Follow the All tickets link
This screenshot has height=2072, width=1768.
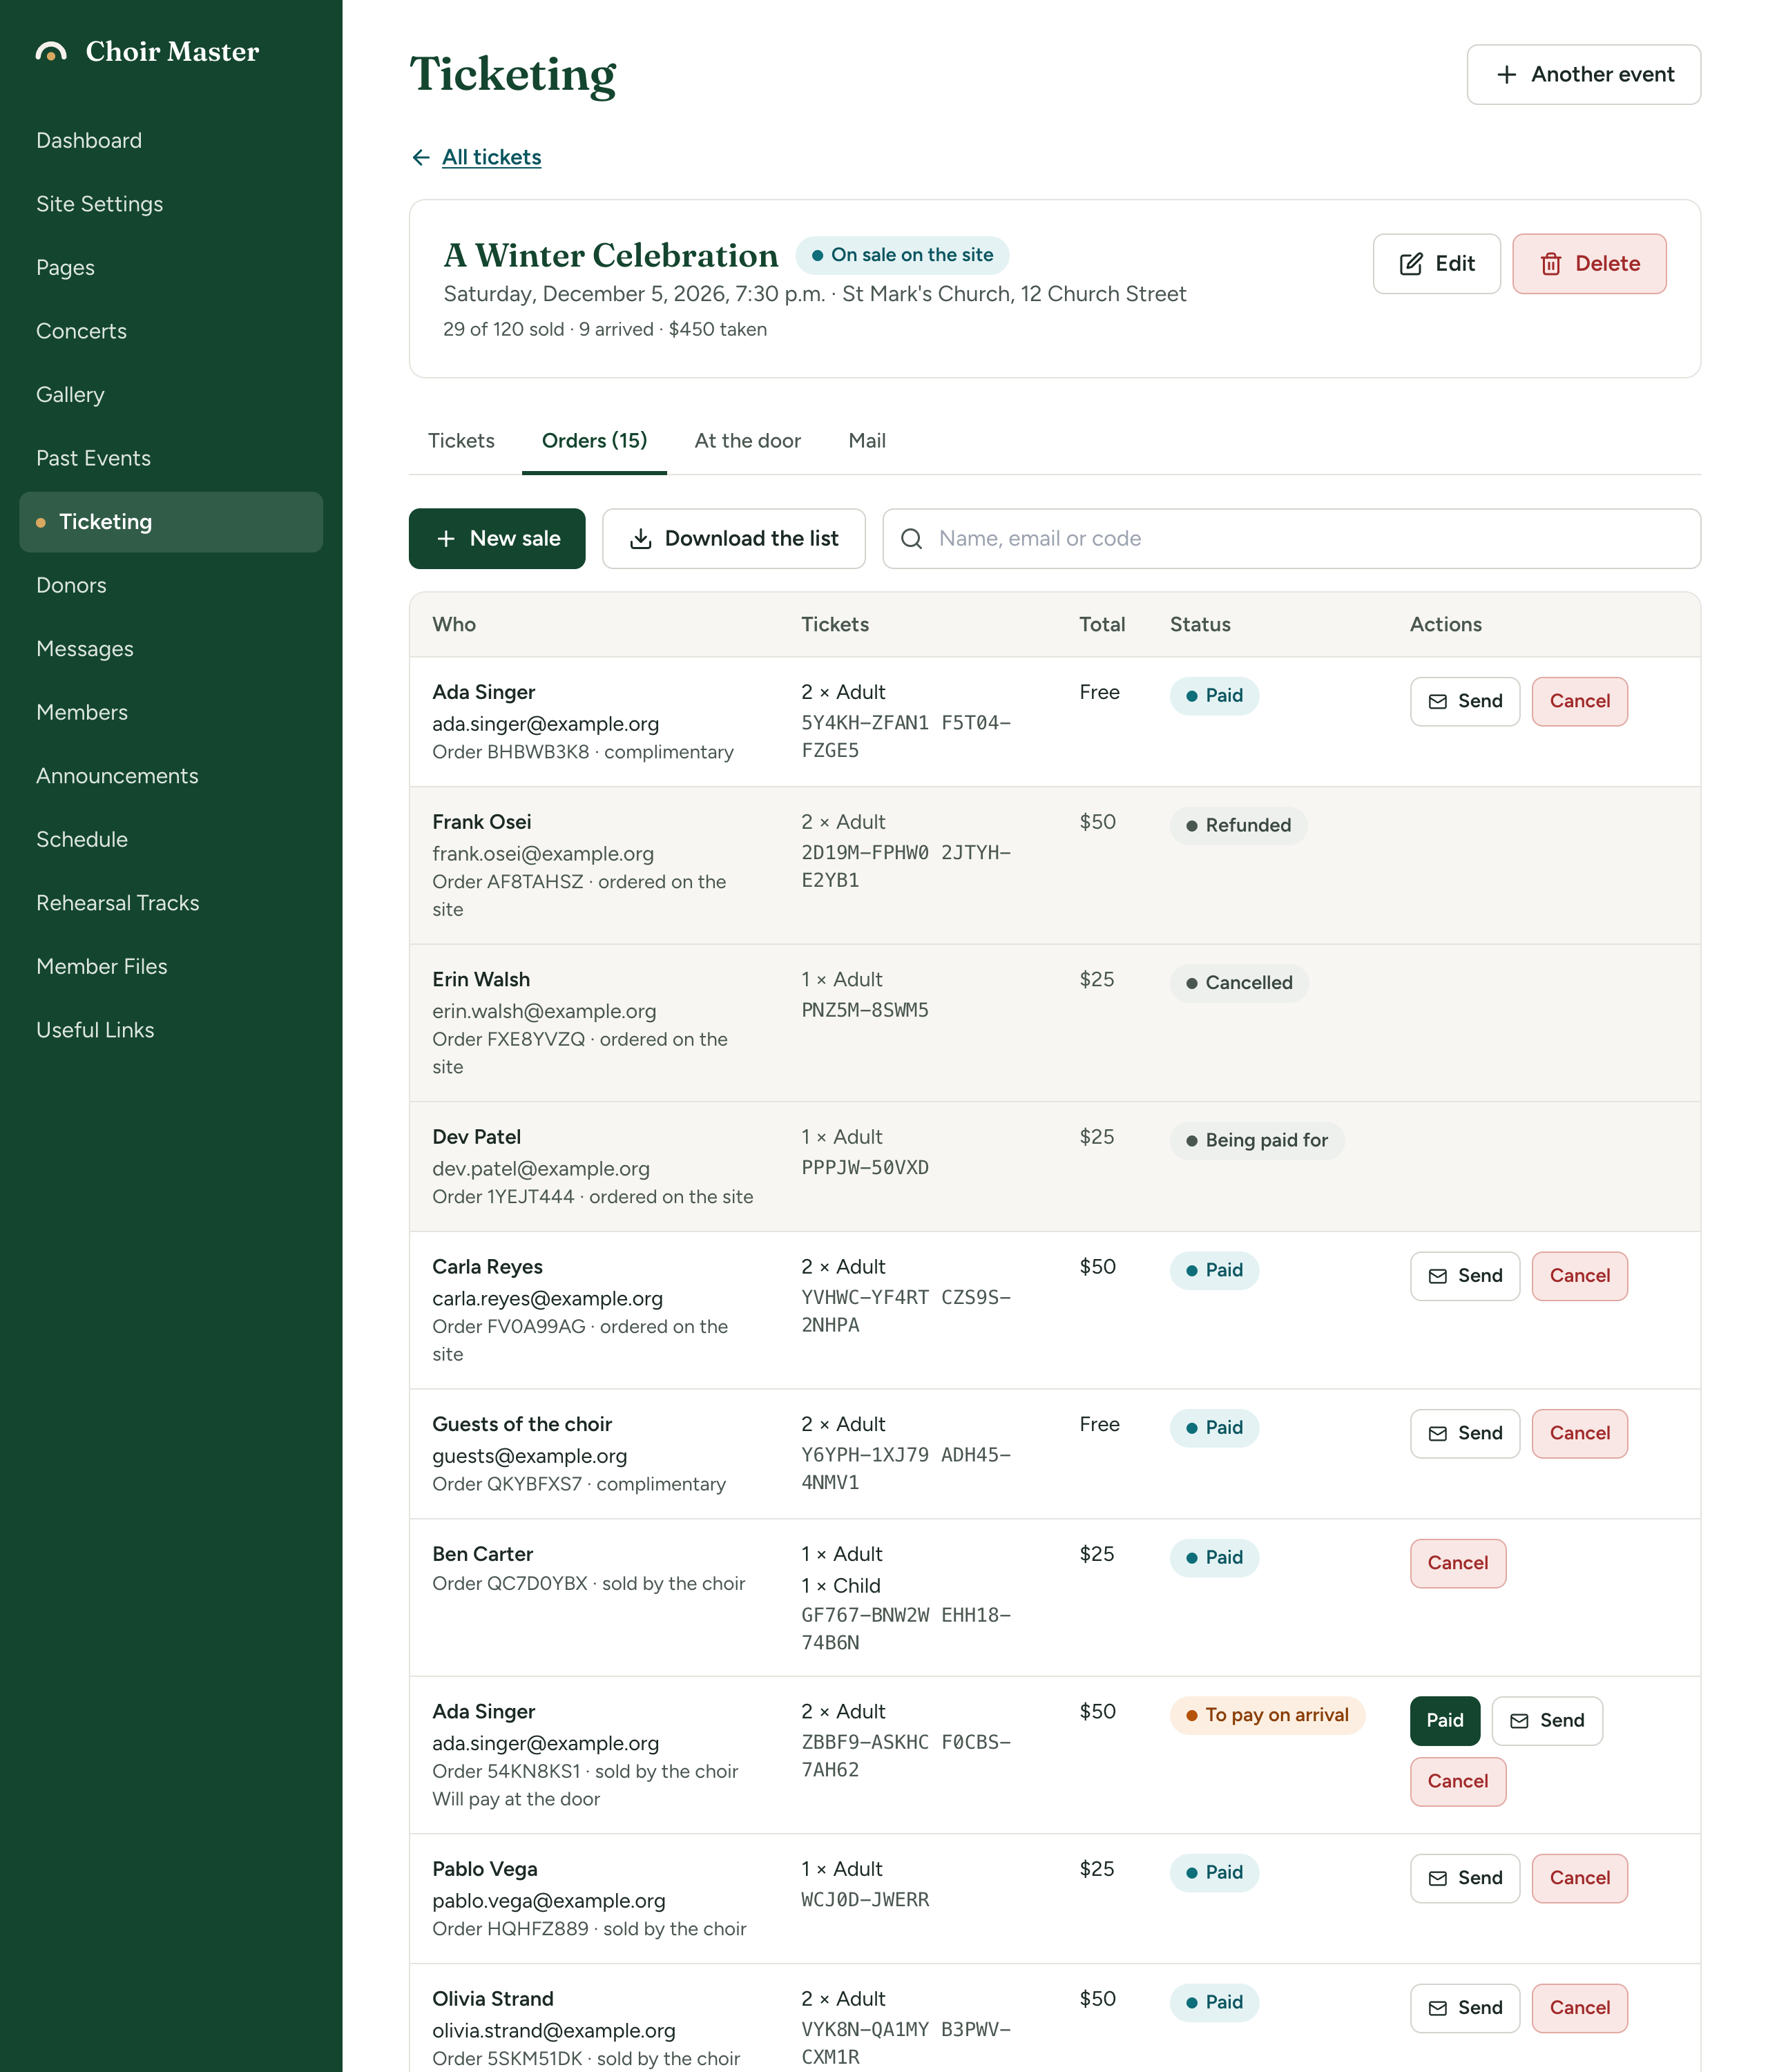click(491, 157)
